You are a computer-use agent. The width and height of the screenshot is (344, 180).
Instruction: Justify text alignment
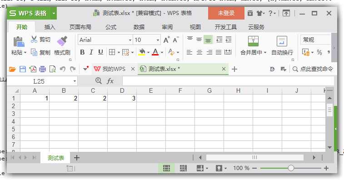tap(219, 52)
